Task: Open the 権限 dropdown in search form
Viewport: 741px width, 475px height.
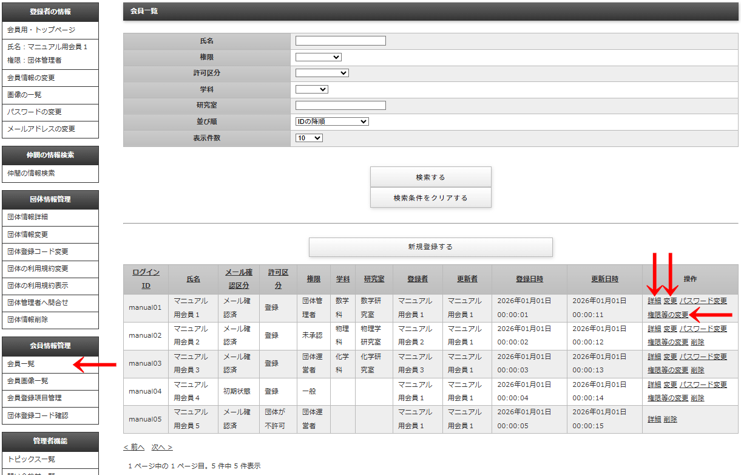Action: click(318, 57)
